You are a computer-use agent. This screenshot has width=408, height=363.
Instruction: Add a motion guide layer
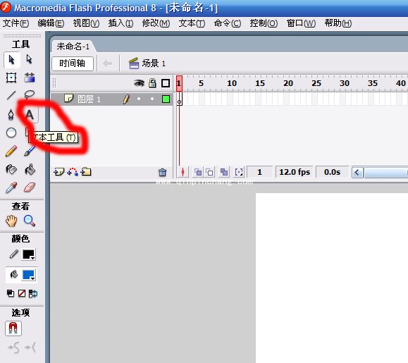73,172
